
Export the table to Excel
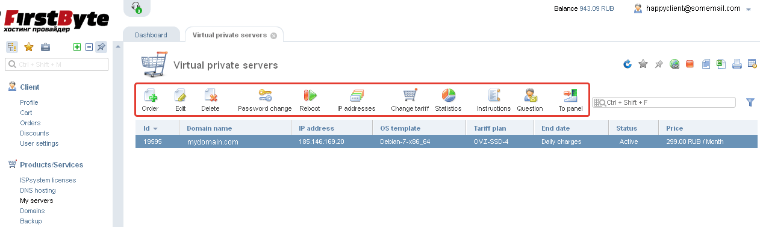coord(721,64)
